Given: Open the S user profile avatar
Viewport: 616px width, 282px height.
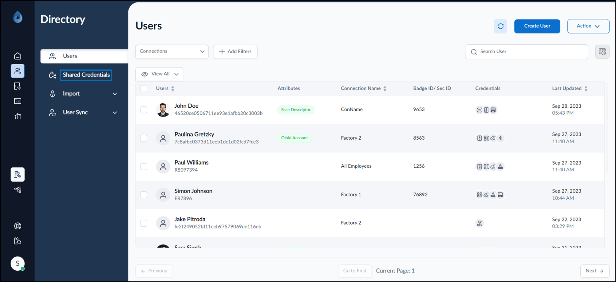Looking at the screenshot, I should tap(18, 264).
